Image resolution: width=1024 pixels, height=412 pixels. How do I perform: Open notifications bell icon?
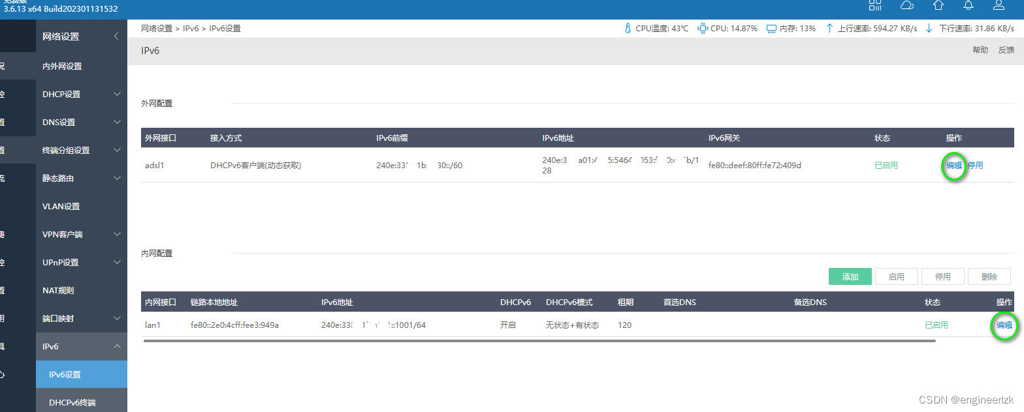(x=968, y=5)
